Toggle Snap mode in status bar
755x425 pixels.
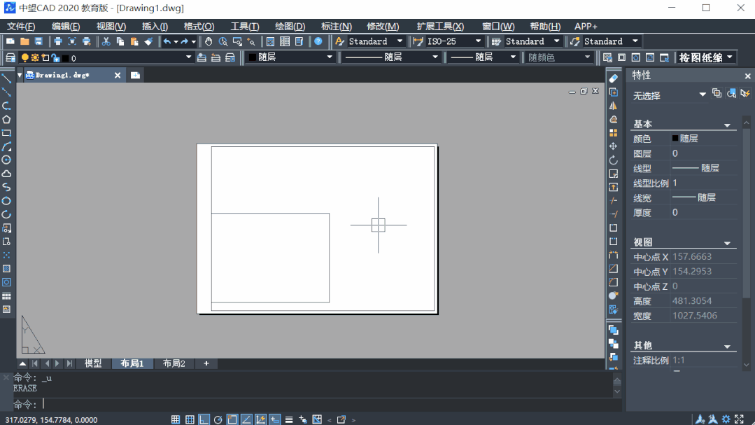(x=175, y=419)
